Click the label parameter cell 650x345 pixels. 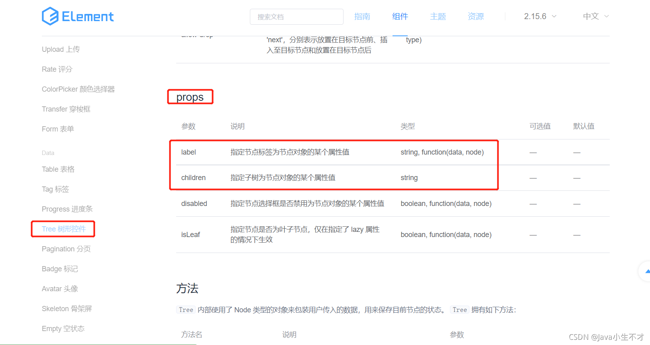(189, 152)
